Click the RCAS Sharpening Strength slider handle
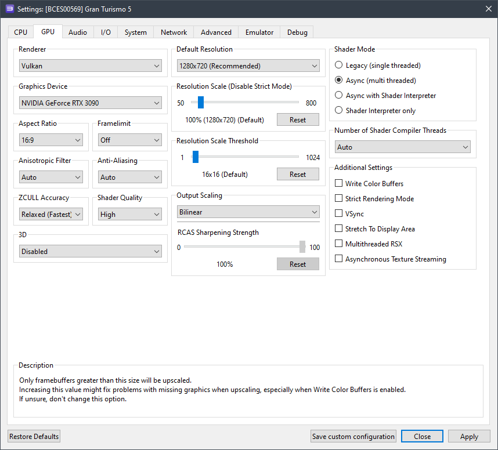 tap(302, 247)
